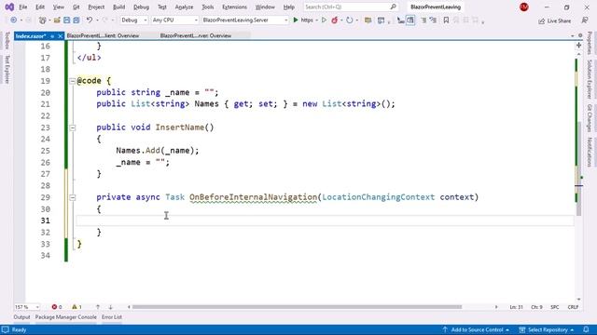Save the current file with Save icon

(66, 20)
